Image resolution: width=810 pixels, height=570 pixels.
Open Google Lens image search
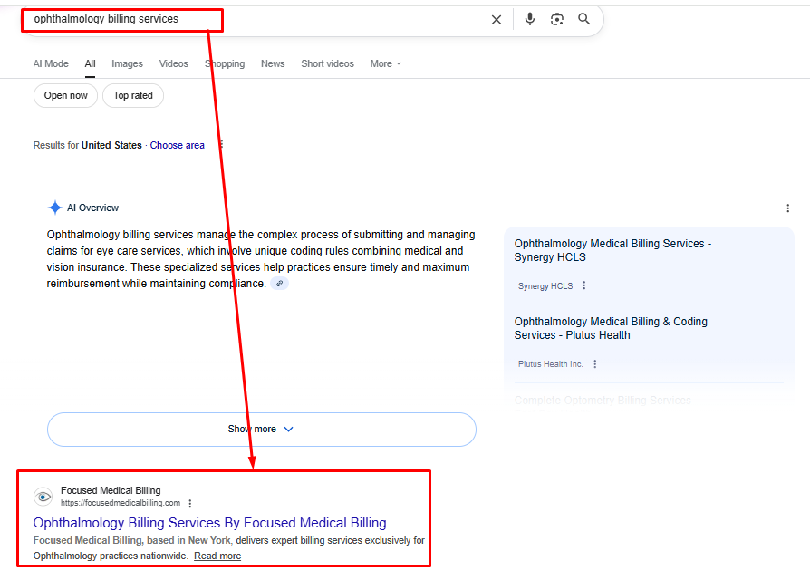pyautogui.click(x=556, y=19)
